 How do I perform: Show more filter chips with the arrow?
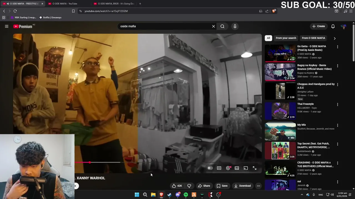coord(334,38)
